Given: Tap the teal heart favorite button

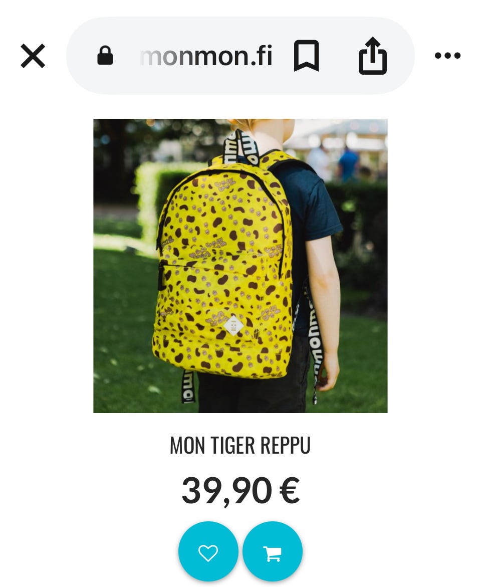Looking at the screenshot, I should pos(208,551).
